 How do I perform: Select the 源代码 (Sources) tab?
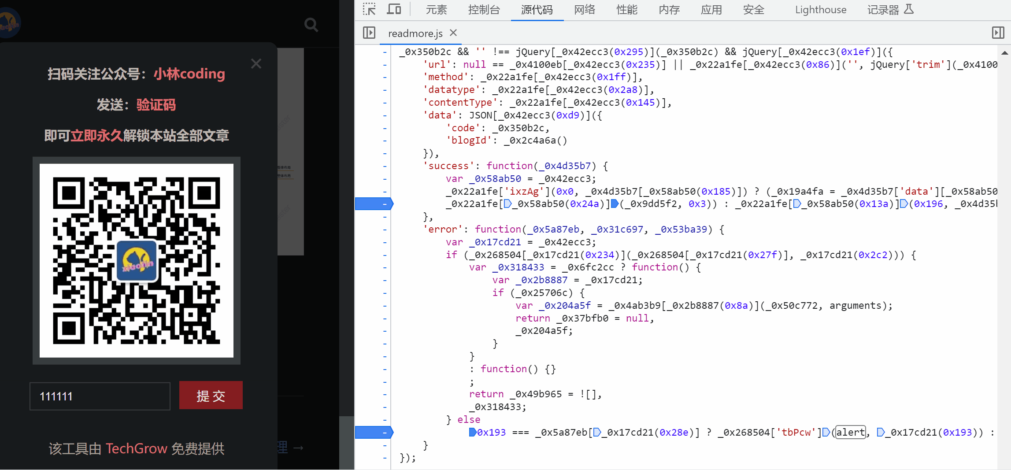click(x=537, y=10)
